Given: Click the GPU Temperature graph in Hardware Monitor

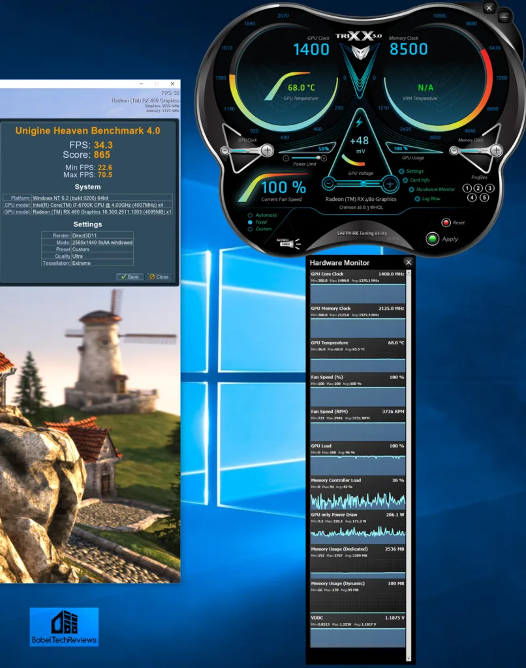Looking at the screenshot, I should click(358, 362).
